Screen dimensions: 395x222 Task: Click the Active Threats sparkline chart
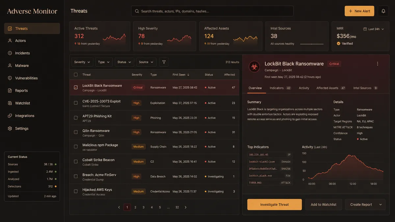(114, 39)
